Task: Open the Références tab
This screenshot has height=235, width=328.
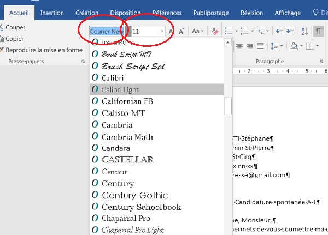Action: pyautogui.click(x=167, y=13)
